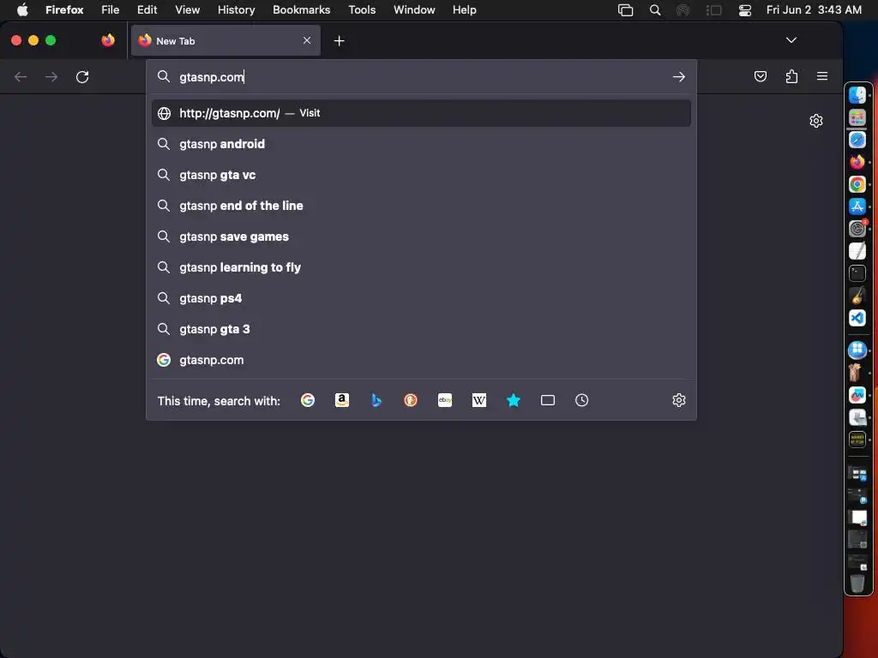Select suggestion gtasnp ps4
Screen dimensions: 878x658
point(421,298)
